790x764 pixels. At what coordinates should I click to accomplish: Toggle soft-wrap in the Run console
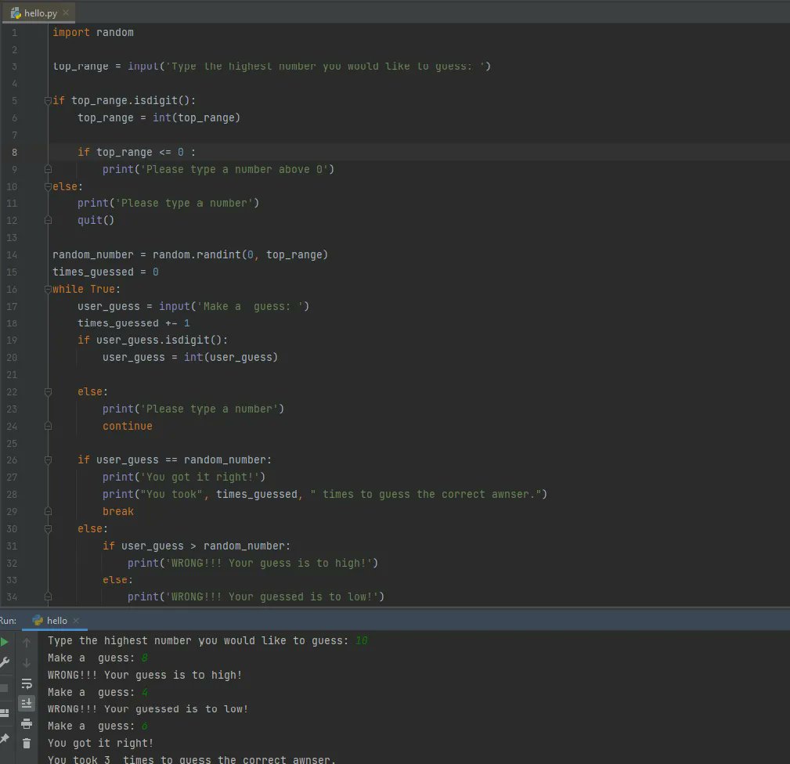point(27,683)
